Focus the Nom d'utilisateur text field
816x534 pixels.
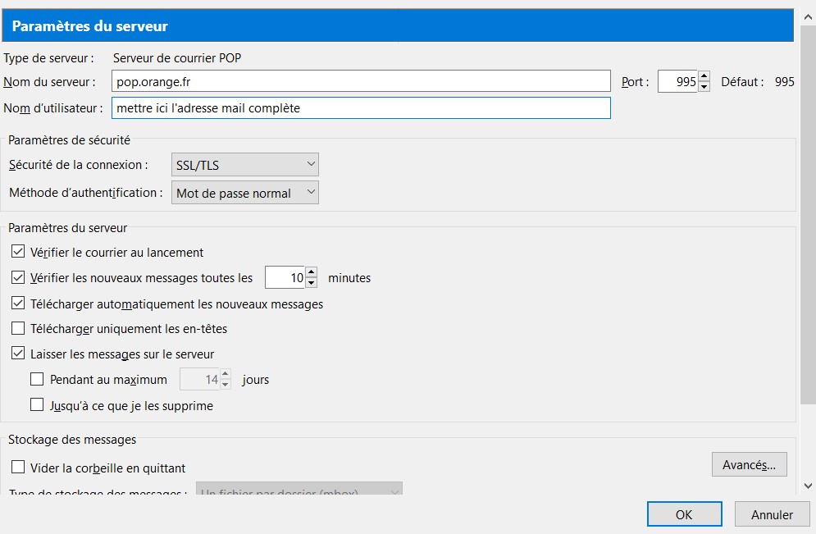pos(361,107)
